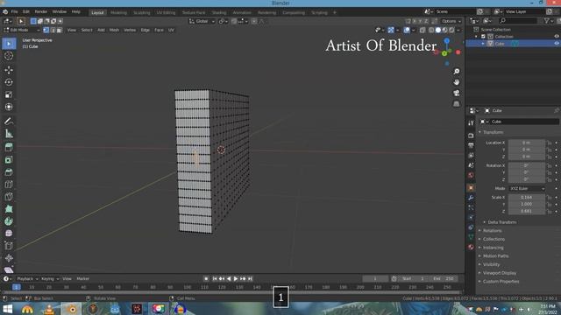The width and height of the screenshot is (561, 315).
Task: Switch to wireframe viewport shading
Action: (x=431, y=30)
